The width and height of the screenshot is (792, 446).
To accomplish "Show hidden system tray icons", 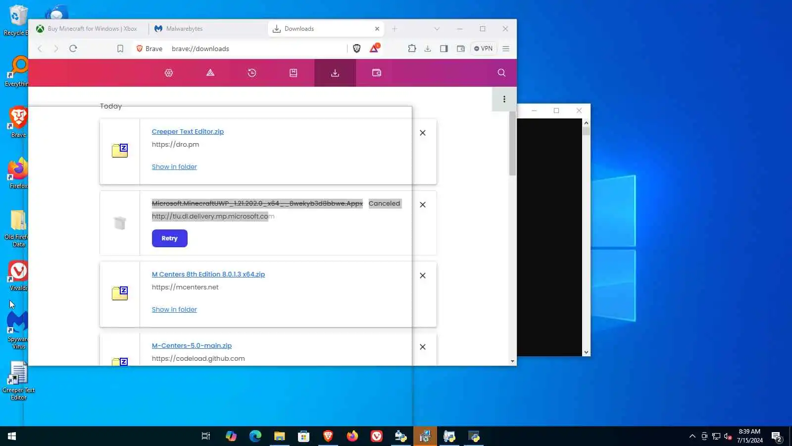I will [692, 436].
